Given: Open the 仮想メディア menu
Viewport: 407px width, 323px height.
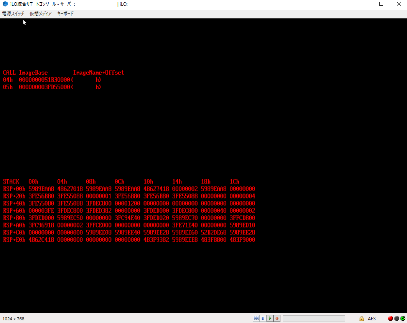Looking at the screenshot, I should point(41,14).
